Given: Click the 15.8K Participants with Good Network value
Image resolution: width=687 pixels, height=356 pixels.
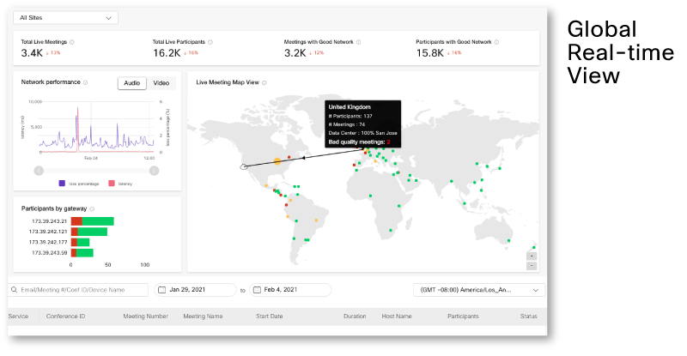Looking at the screenshot, I should [430, 53].
